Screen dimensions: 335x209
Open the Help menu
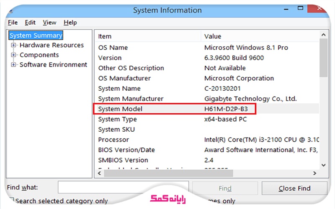pos(70,23)
